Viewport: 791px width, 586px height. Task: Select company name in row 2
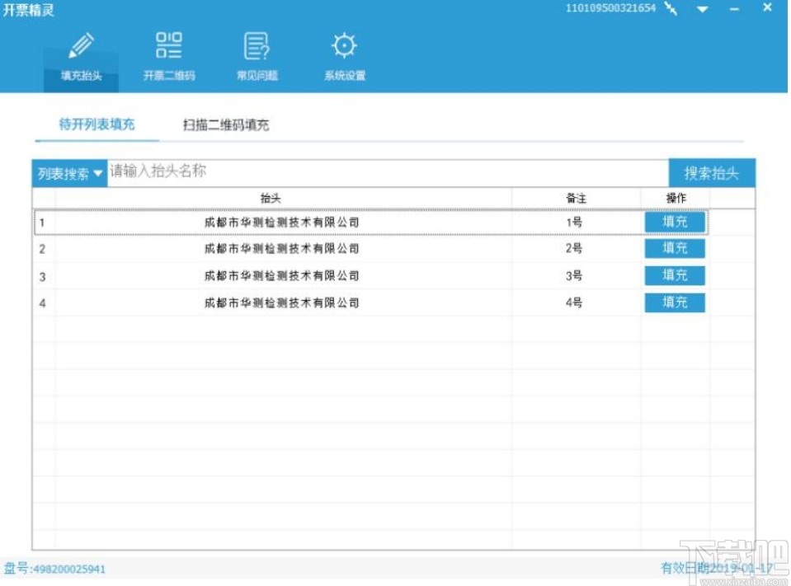pos(281,248)
